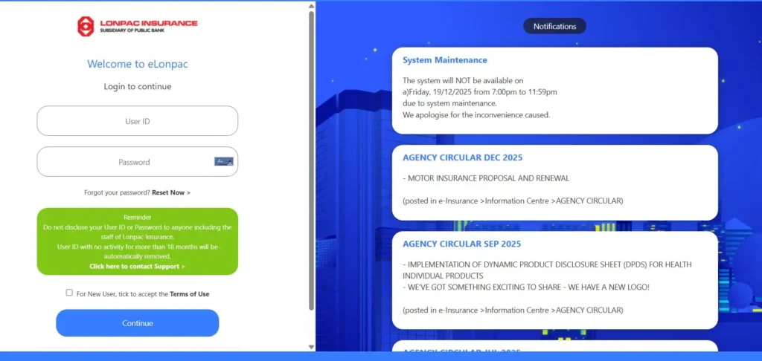The height and width of the screenshot is (361, 762).
Task: Click WE HAVE A NEW LOGO line
Action: [526, 287]
